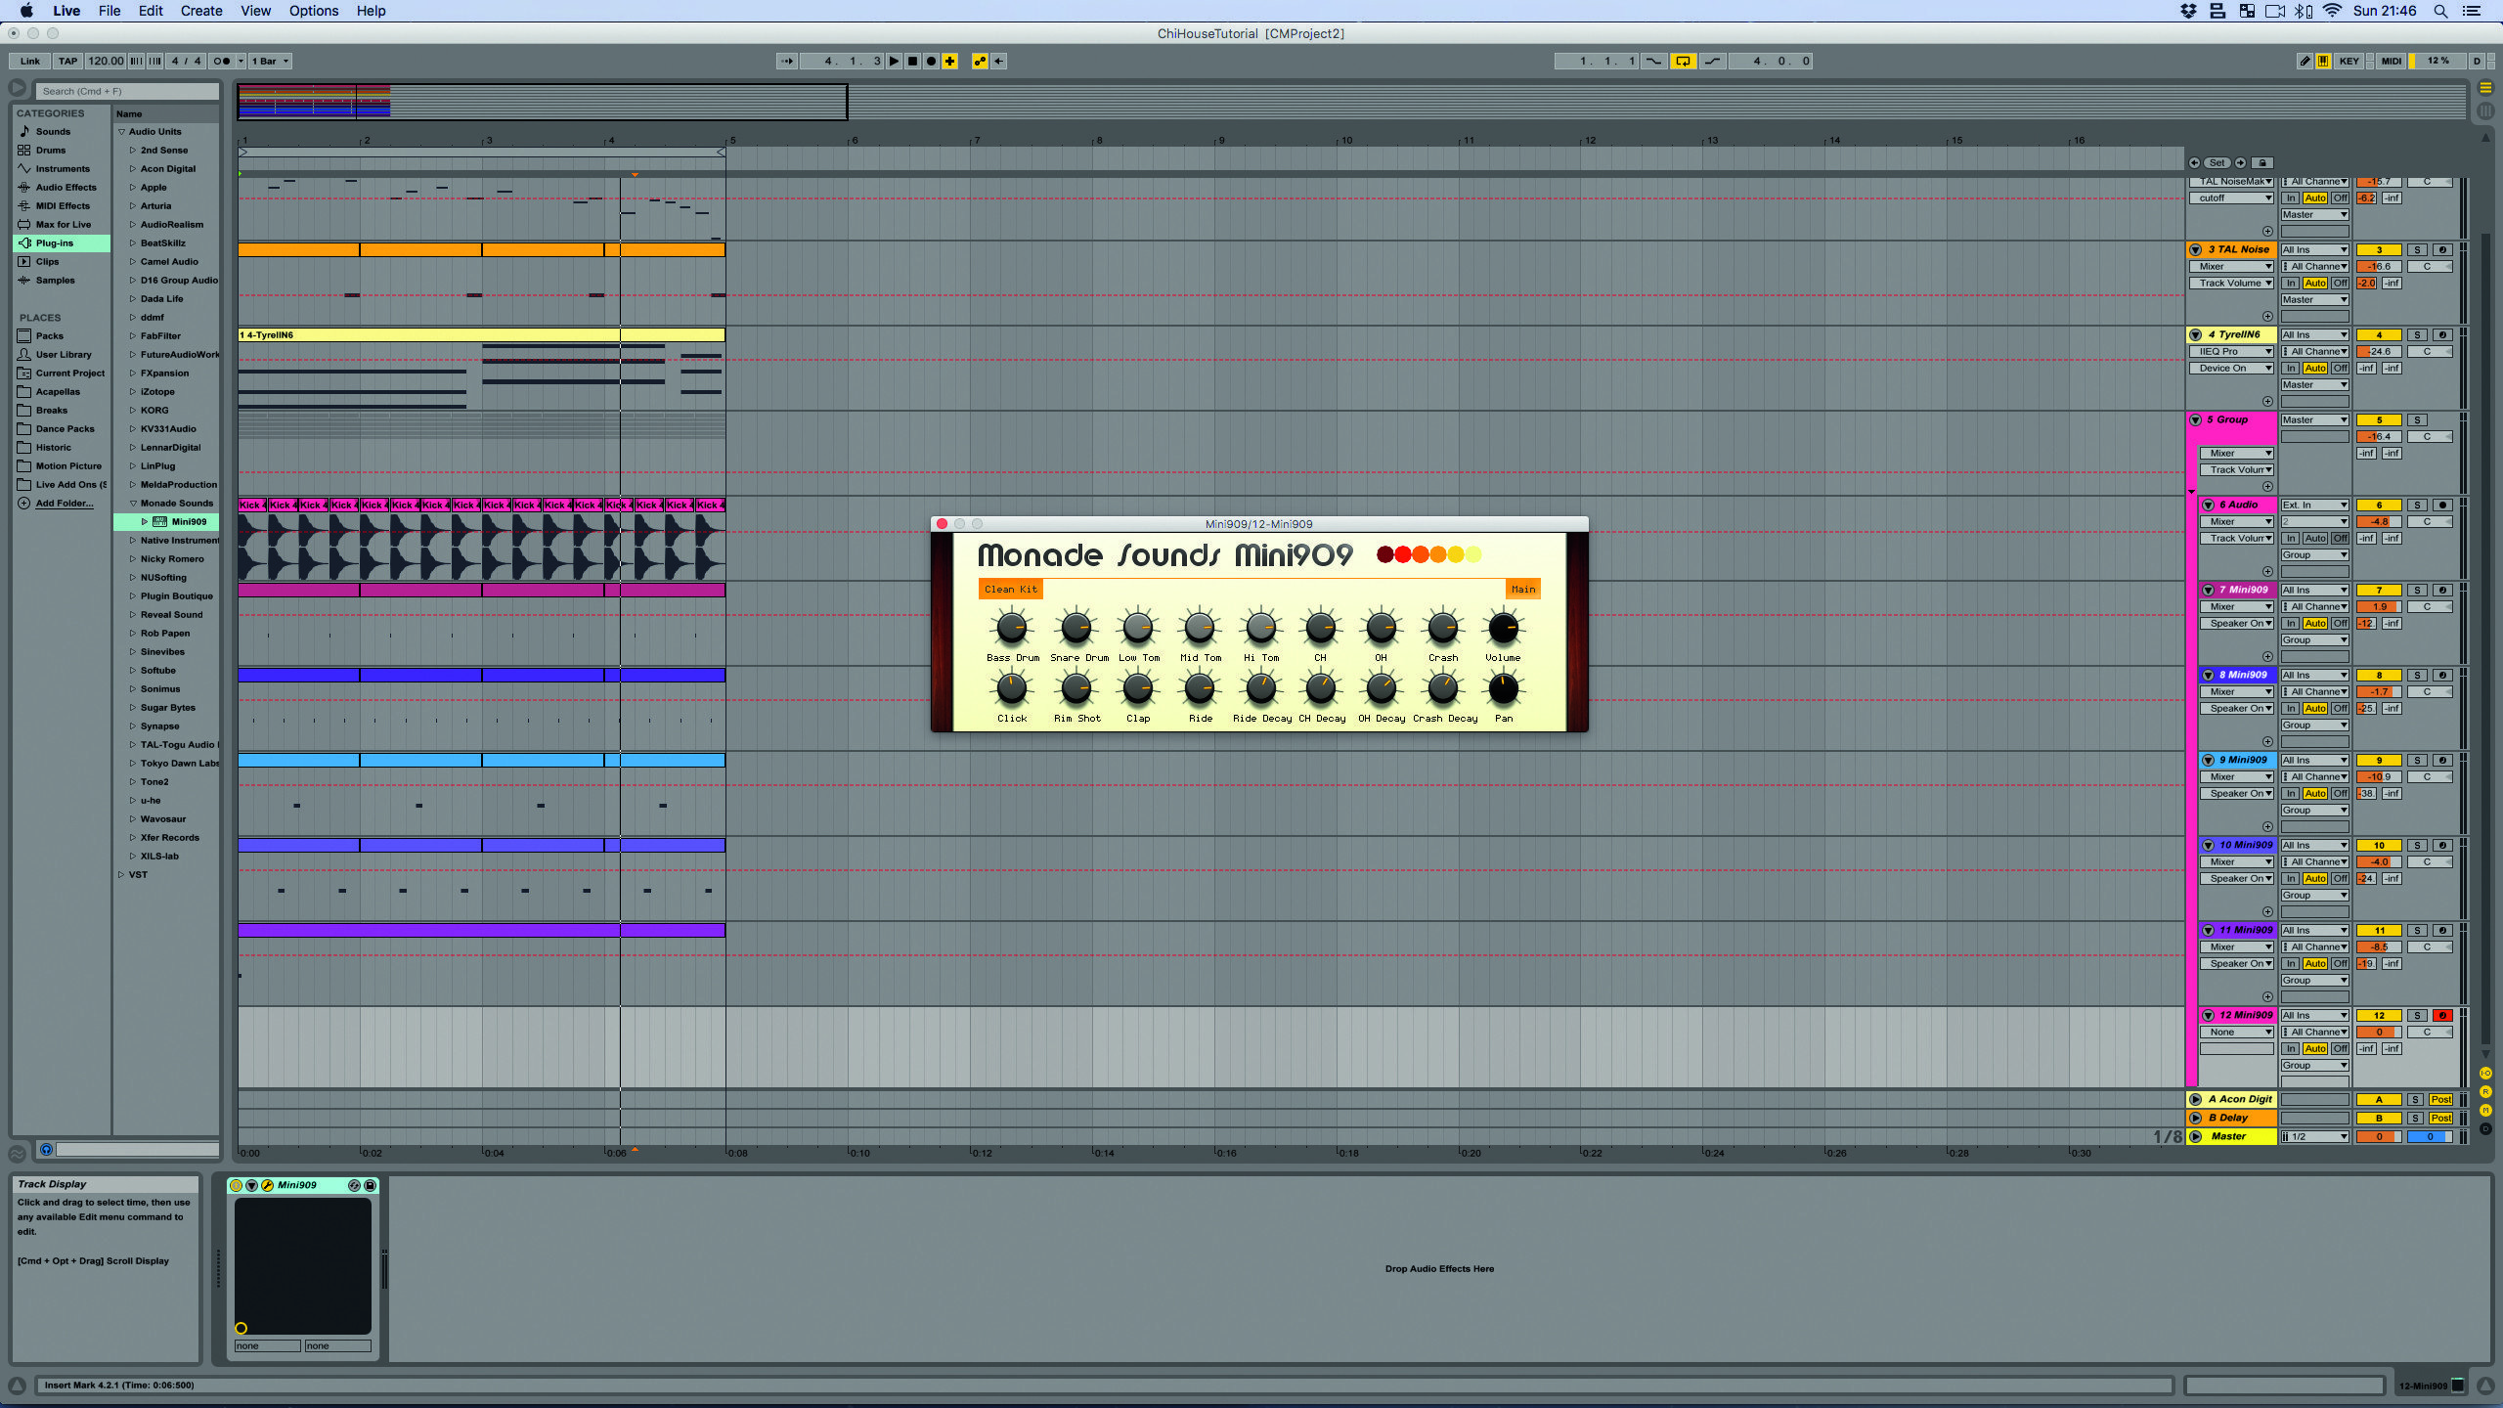Viewport: 2503px width, 1408px height.
Task: Click the TAP tempo button
Action: 67,61
